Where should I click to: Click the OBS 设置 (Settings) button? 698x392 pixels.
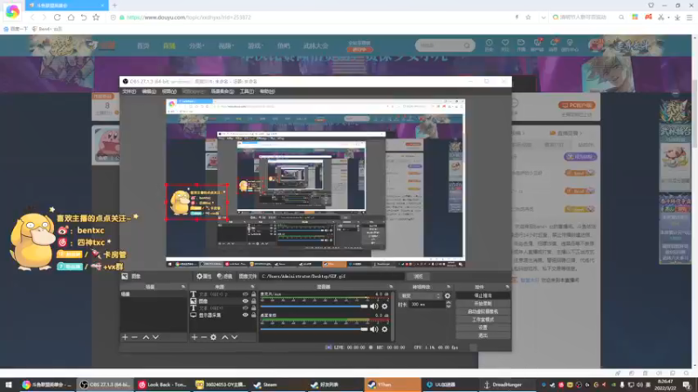point(483,328)
